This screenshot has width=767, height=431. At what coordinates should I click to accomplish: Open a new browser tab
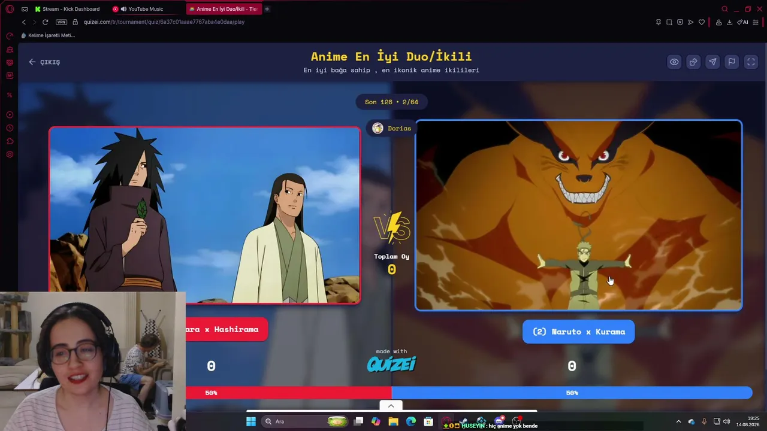267,9
